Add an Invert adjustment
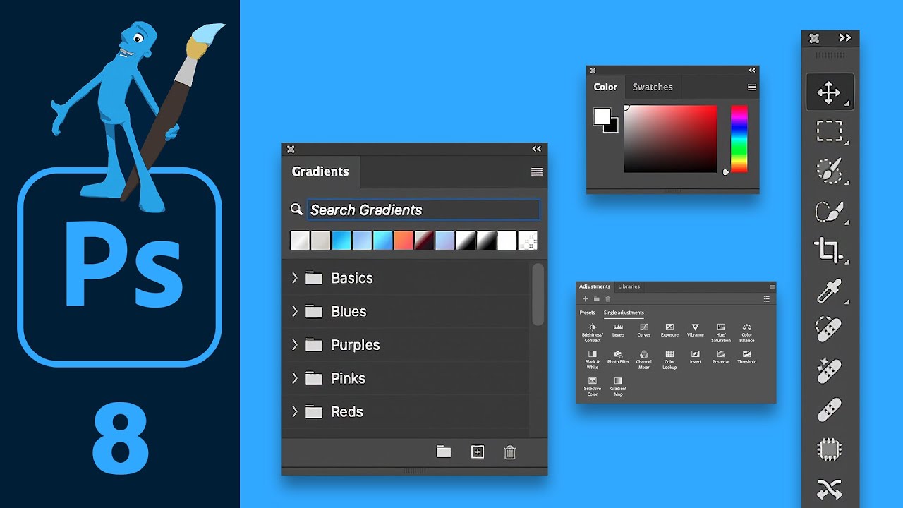 click(696, 357)
